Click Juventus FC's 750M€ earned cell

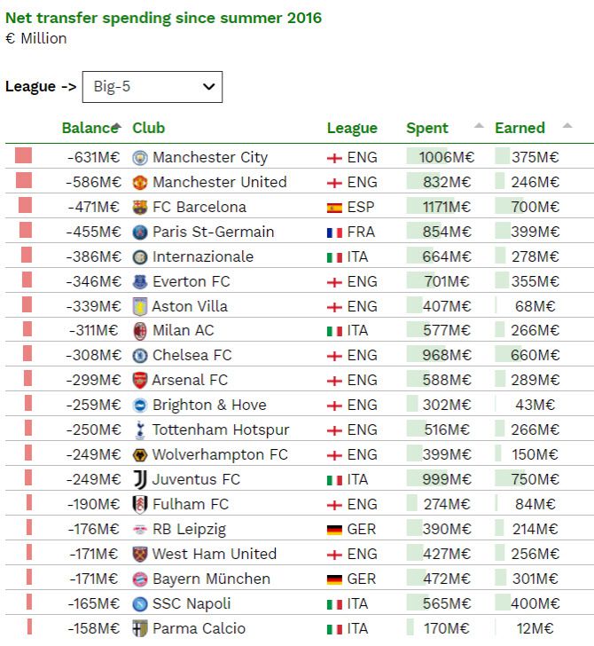pos(536,479)
